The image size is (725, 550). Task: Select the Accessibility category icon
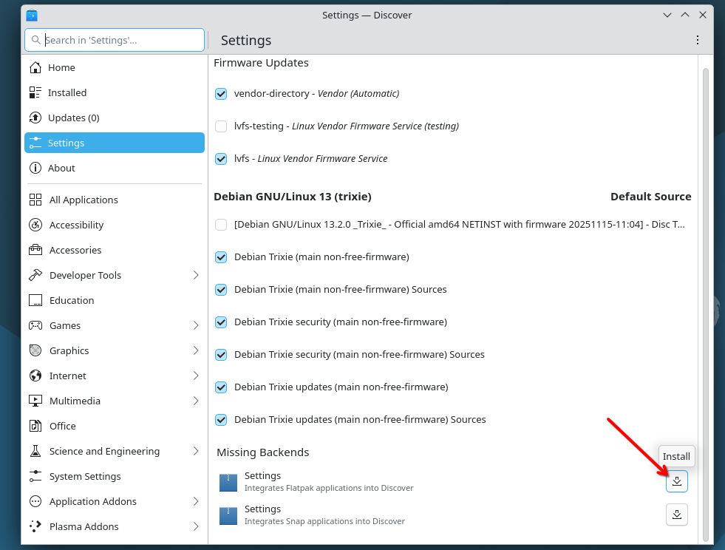35,225
